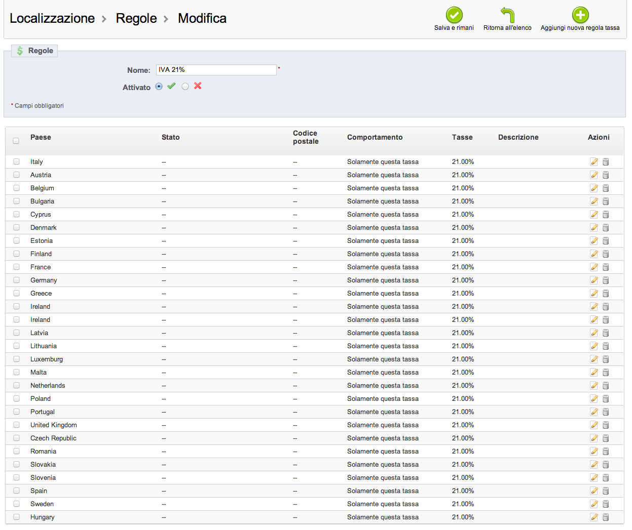Edit the United Kingdom rule pencil icon
The image size is (632, 530).
594,425
